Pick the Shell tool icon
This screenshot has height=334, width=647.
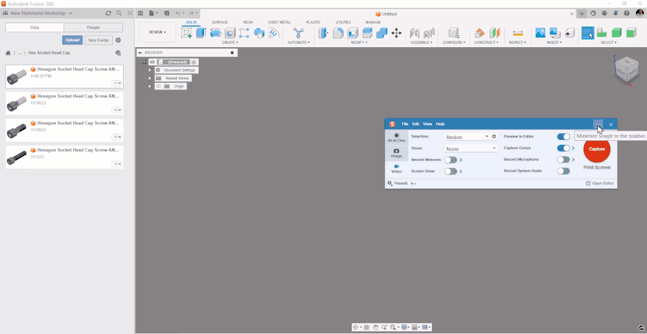coord(353,33)
